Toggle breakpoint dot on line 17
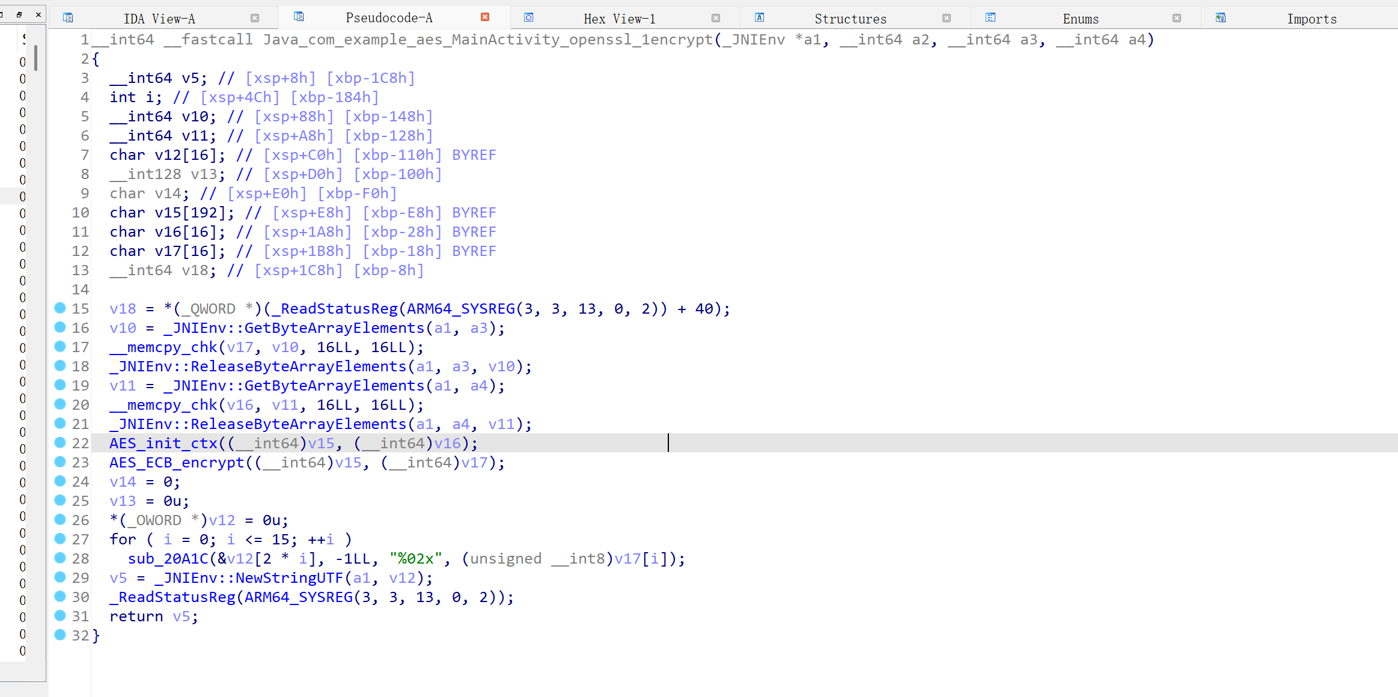Viewport: 1398px width, 697px height. pos(60,347)
